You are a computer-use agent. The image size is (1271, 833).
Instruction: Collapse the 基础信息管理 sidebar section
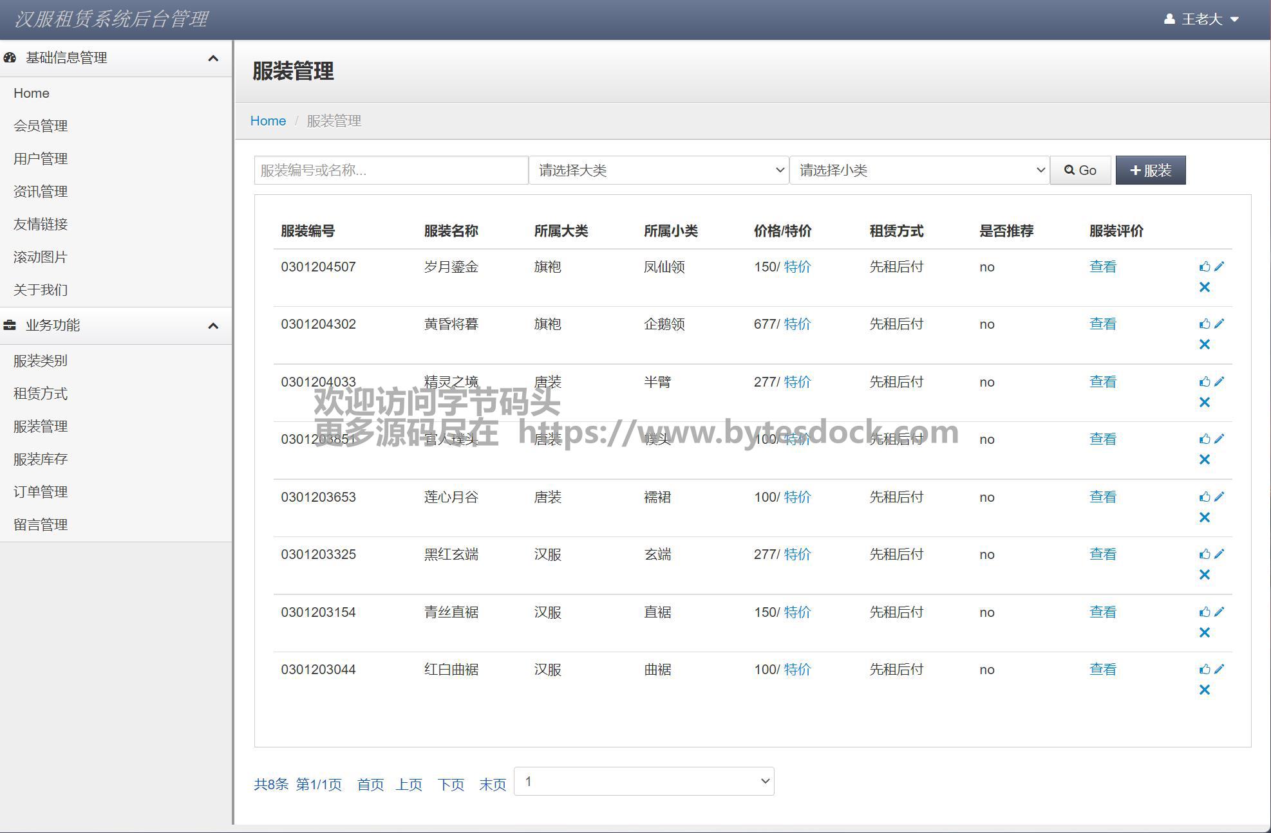tap(213, 59)
